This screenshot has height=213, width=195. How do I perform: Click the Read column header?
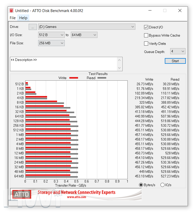click(x=175, y=79)
